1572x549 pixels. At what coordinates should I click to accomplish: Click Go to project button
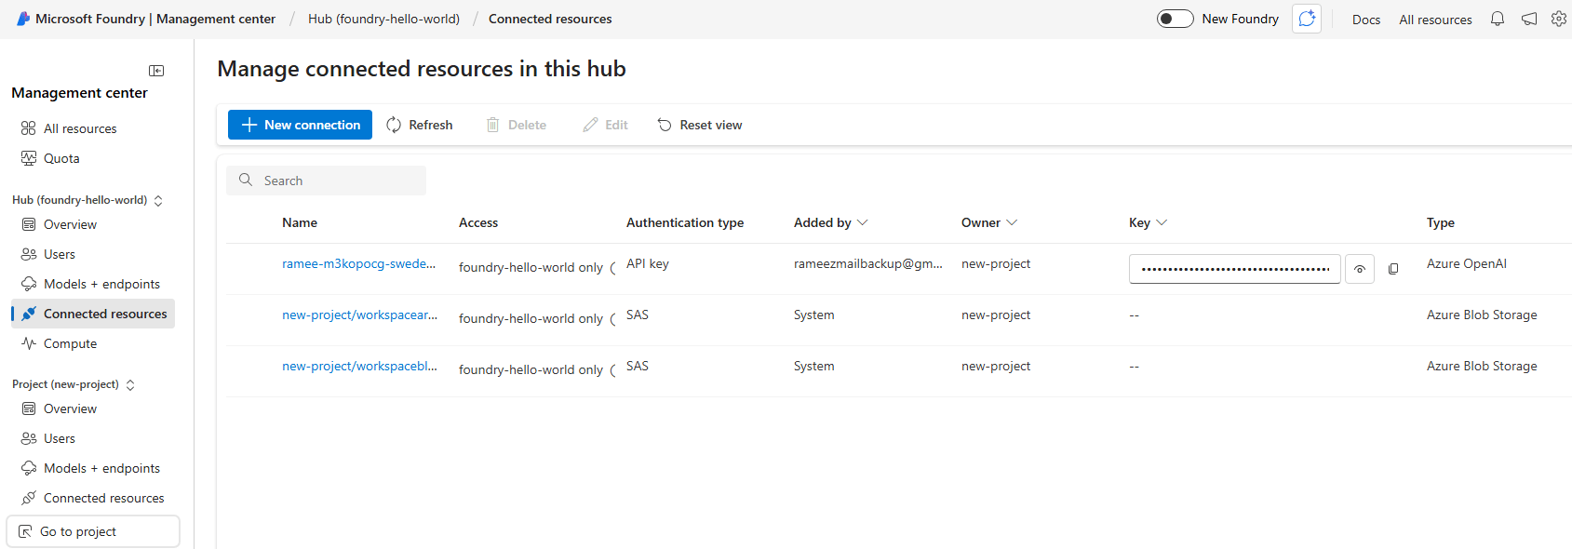93,531
